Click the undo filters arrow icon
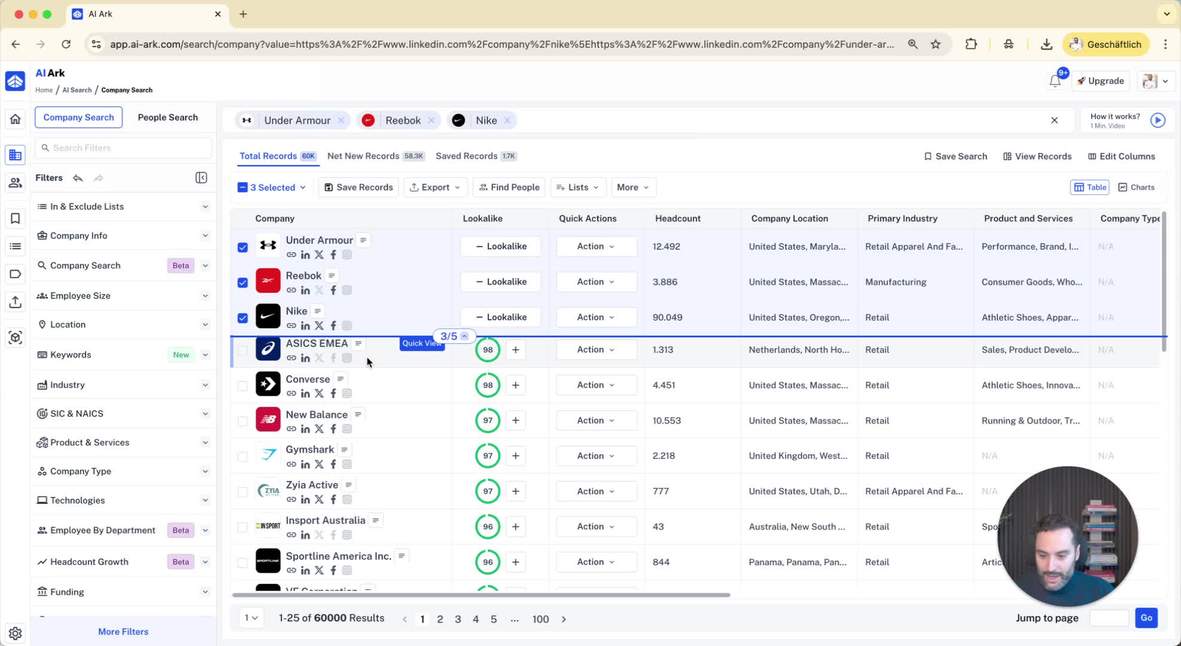This screenshot has height=646, width=1181. coord(78,178)
